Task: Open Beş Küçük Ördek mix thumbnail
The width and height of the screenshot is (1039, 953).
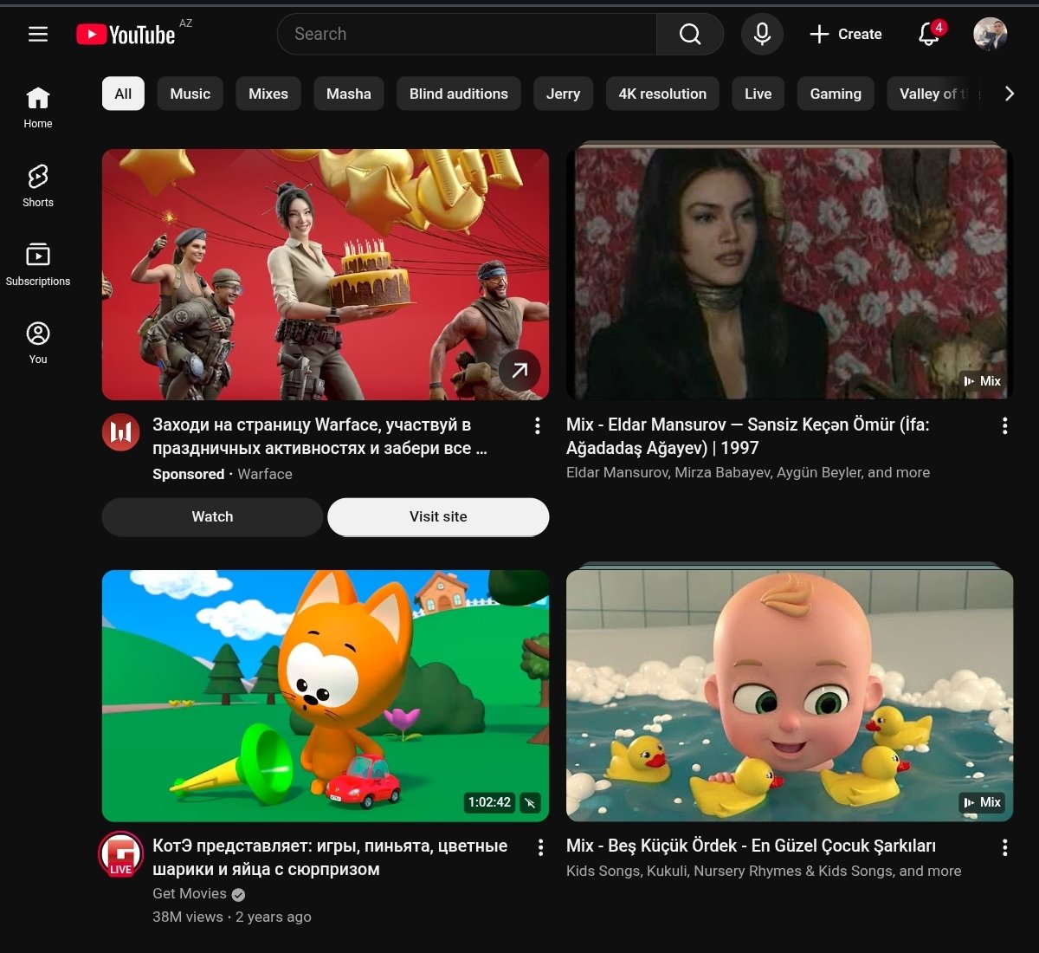Action: 790,696
